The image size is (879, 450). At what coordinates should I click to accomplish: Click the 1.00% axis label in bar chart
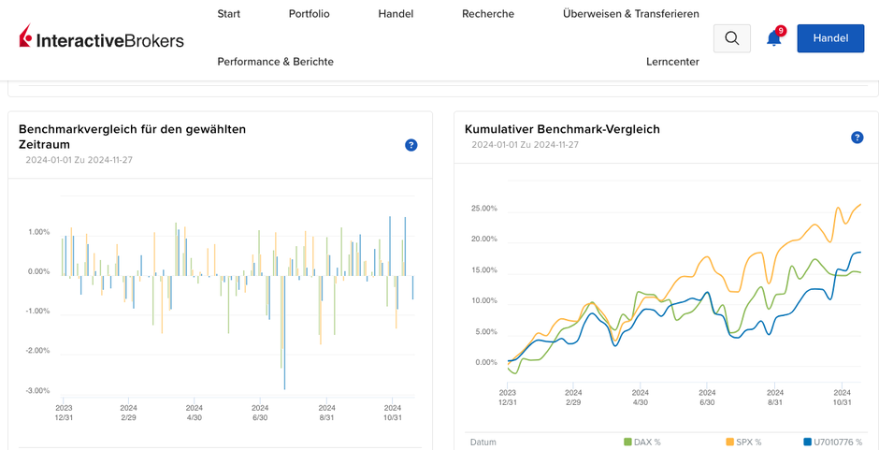(x=39, y=232)
